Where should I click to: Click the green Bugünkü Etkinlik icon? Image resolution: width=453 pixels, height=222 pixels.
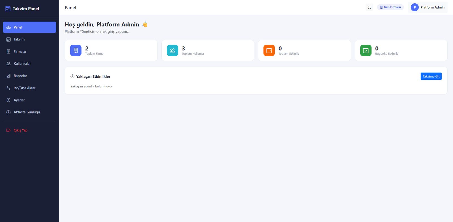click(366, 50)
